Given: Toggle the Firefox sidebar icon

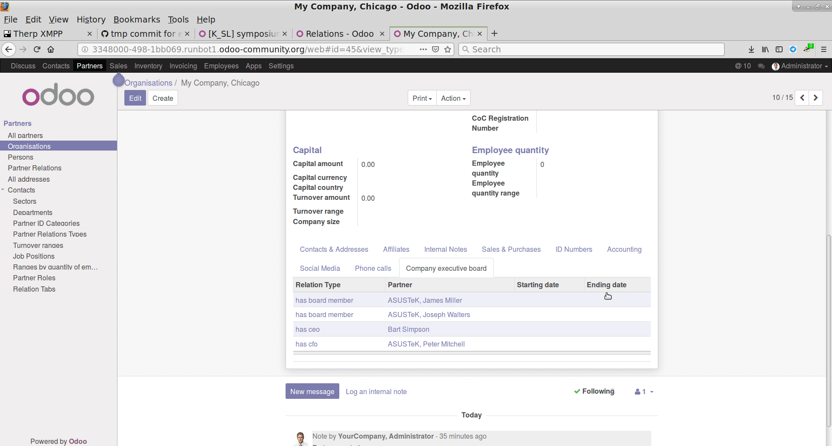Looking at the screenshot, I should tap(779, 49).
